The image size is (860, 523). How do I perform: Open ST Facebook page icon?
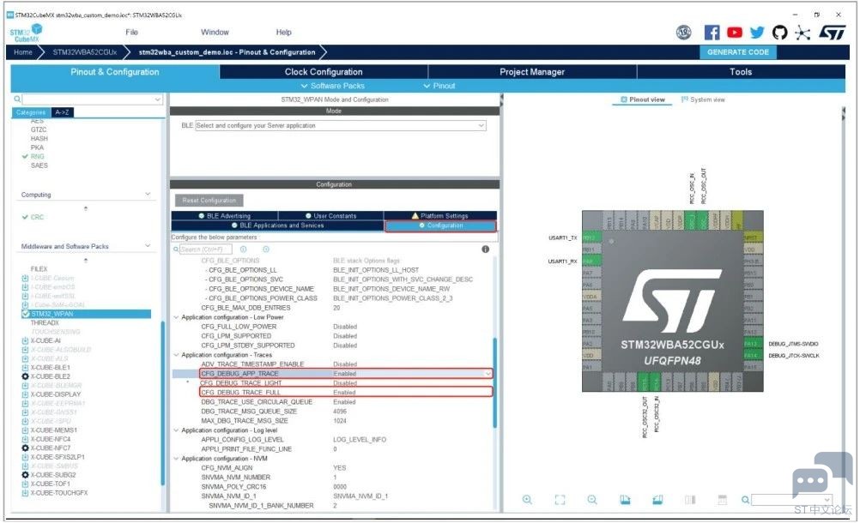coord(712,33)
